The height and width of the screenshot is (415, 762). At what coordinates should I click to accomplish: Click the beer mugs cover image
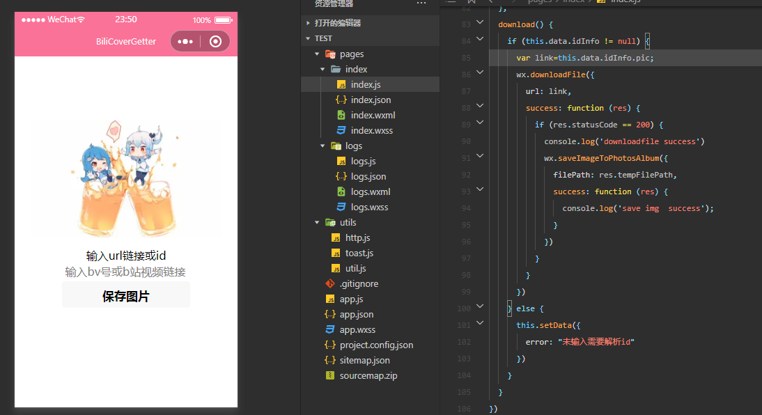tap(125, 181)
